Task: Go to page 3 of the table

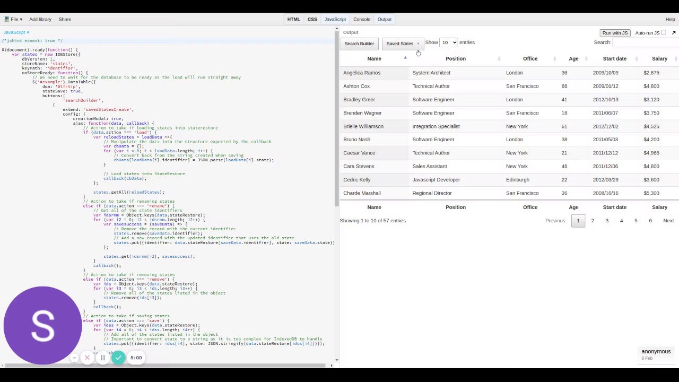Action: [x=607, y=221]
